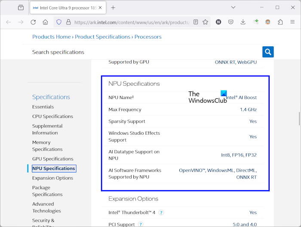Close the Intel Core Ultra 9 tab
Image resolution: width=301 pixels, height=227 pixels.
101,7
